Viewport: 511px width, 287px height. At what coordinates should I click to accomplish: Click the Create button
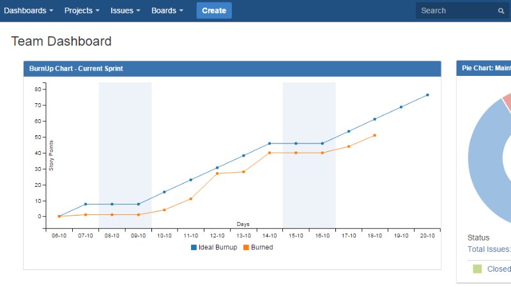214,10
